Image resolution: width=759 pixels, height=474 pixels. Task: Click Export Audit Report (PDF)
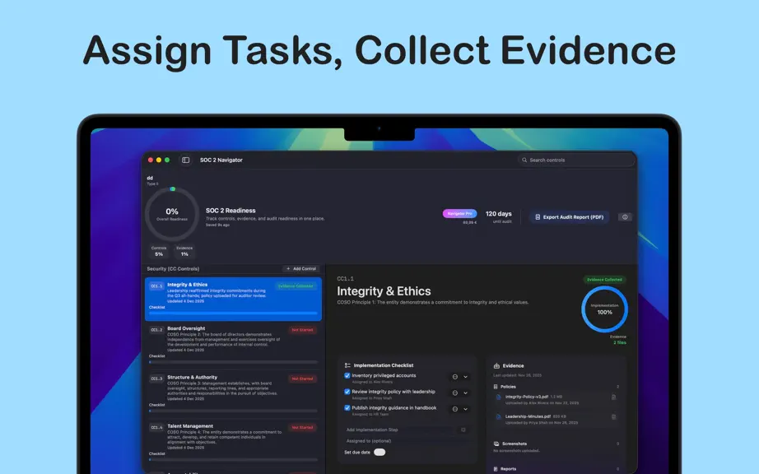point(569,217)
